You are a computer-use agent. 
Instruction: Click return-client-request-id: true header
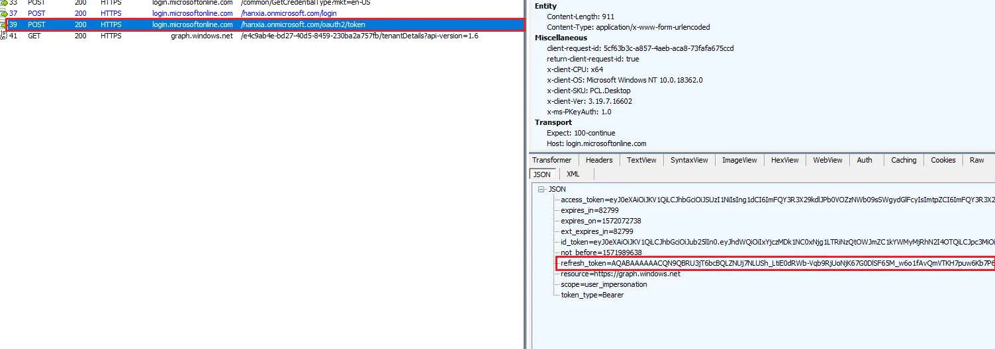(592, 59)
